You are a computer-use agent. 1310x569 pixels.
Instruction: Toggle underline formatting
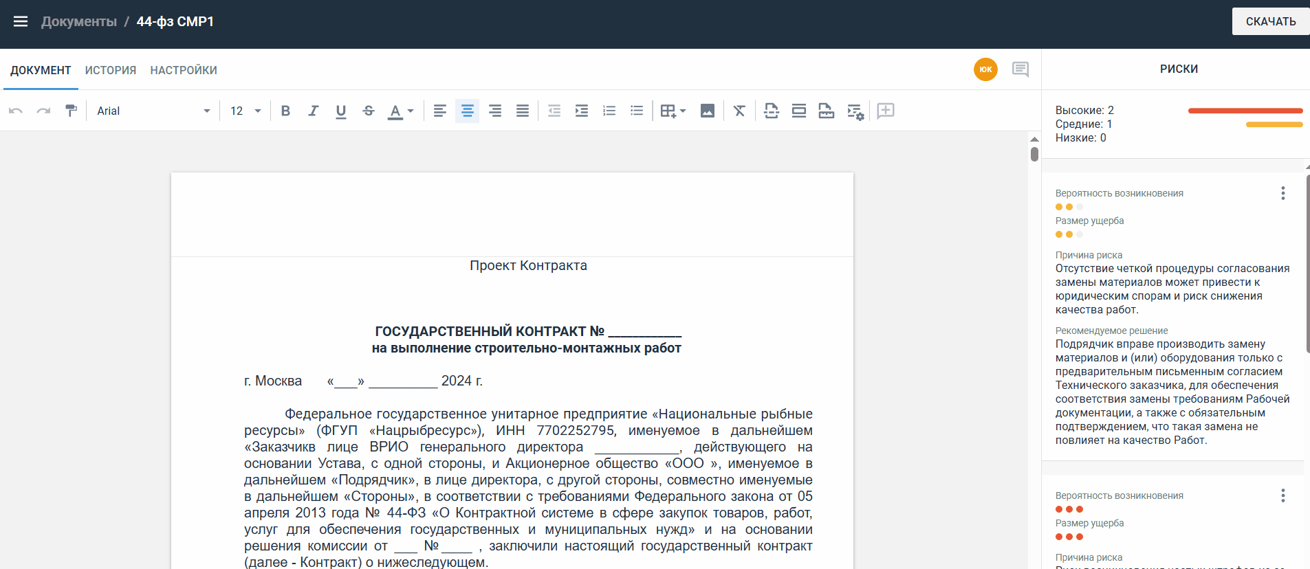(x=341, y=111)
